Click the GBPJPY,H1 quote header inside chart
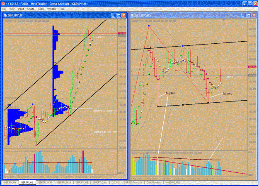This screenshot has width=259, height=186. click(x=27, y=21)
